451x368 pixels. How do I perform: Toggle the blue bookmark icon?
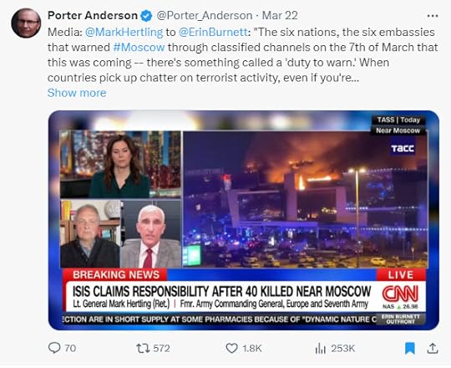tap(409, 348)
